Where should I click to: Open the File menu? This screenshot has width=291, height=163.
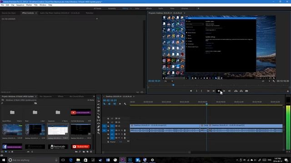pos(2,5)
